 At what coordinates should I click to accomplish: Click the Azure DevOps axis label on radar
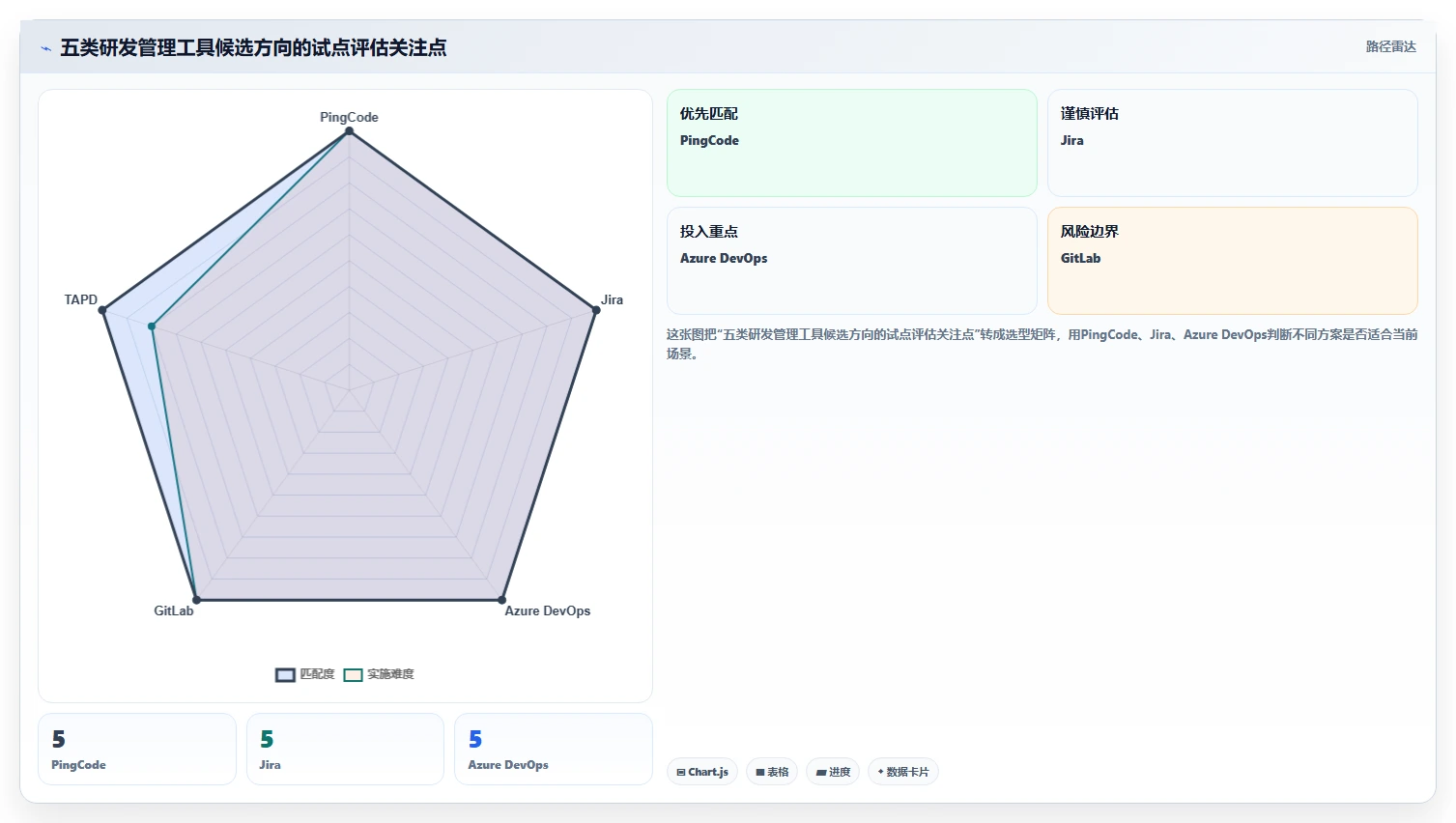coord(547,610)
